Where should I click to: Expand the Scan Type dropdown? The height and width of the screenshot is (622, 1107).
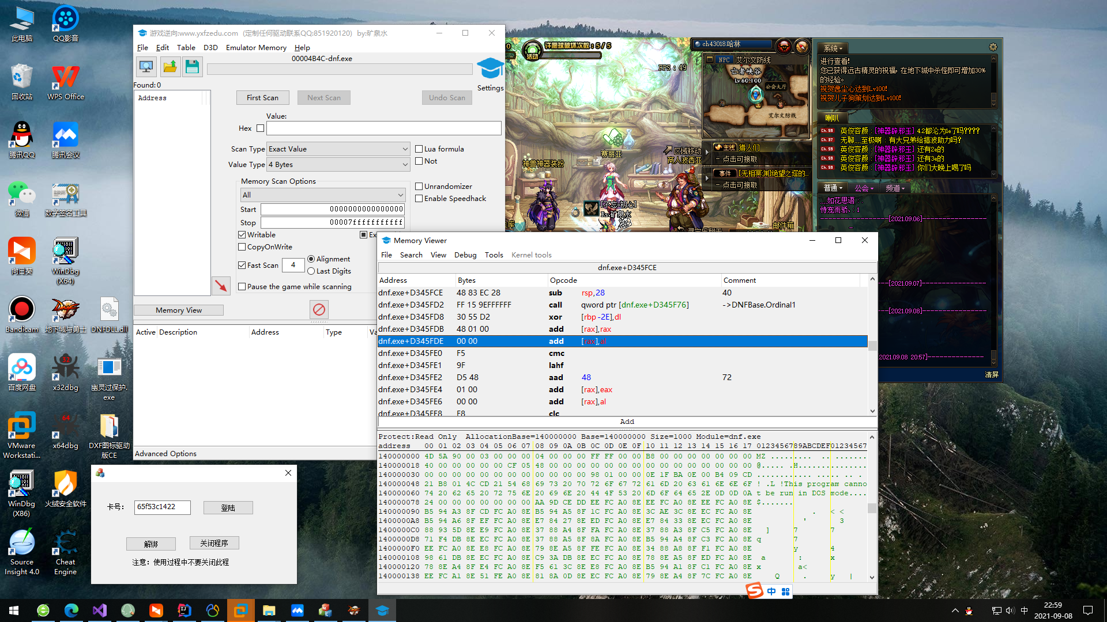[x=338, y=149]
